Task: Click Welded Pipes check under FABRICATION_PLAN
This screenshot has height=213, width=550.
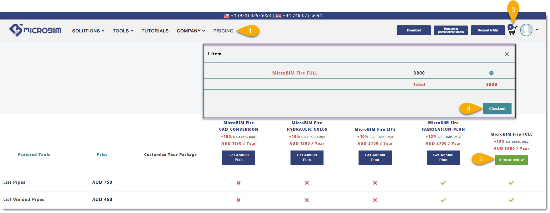Action: 443,200
